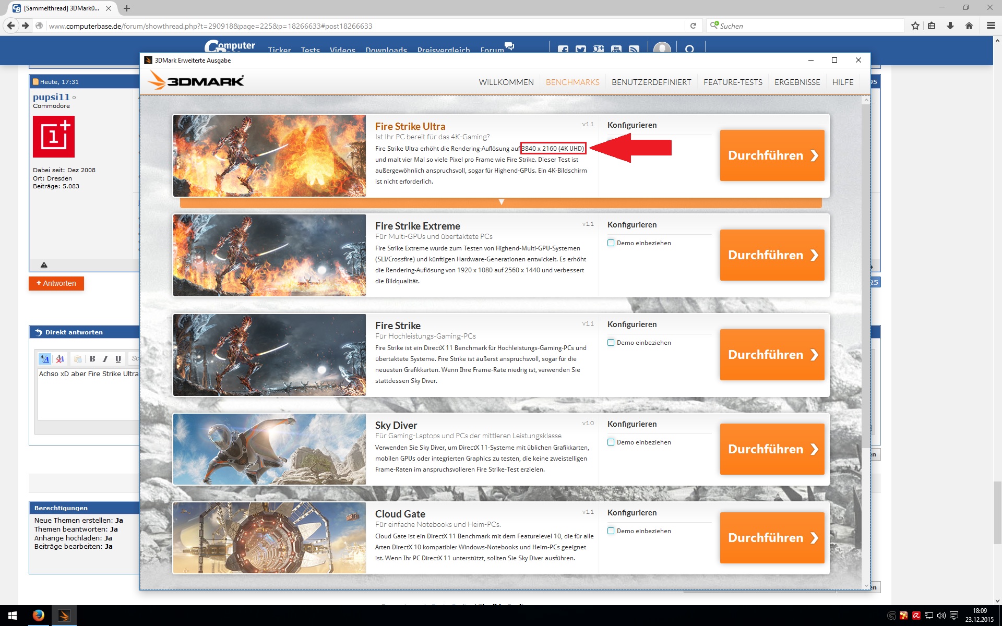Enable Demo einbeziehen for Fire Strike Extreme
Viewport: 1002px width, 626px height.
tap(611, 243)
